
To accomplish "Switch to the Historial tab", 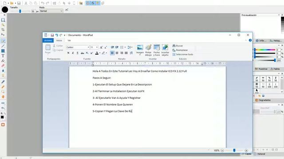I will point(260,154).
